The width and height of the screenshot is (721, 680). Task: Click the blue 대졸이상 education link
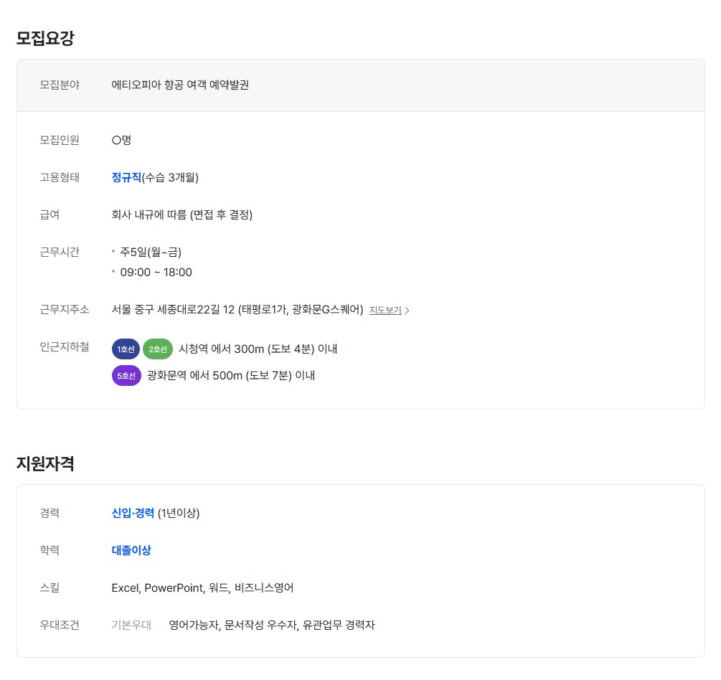pos(131,550)
